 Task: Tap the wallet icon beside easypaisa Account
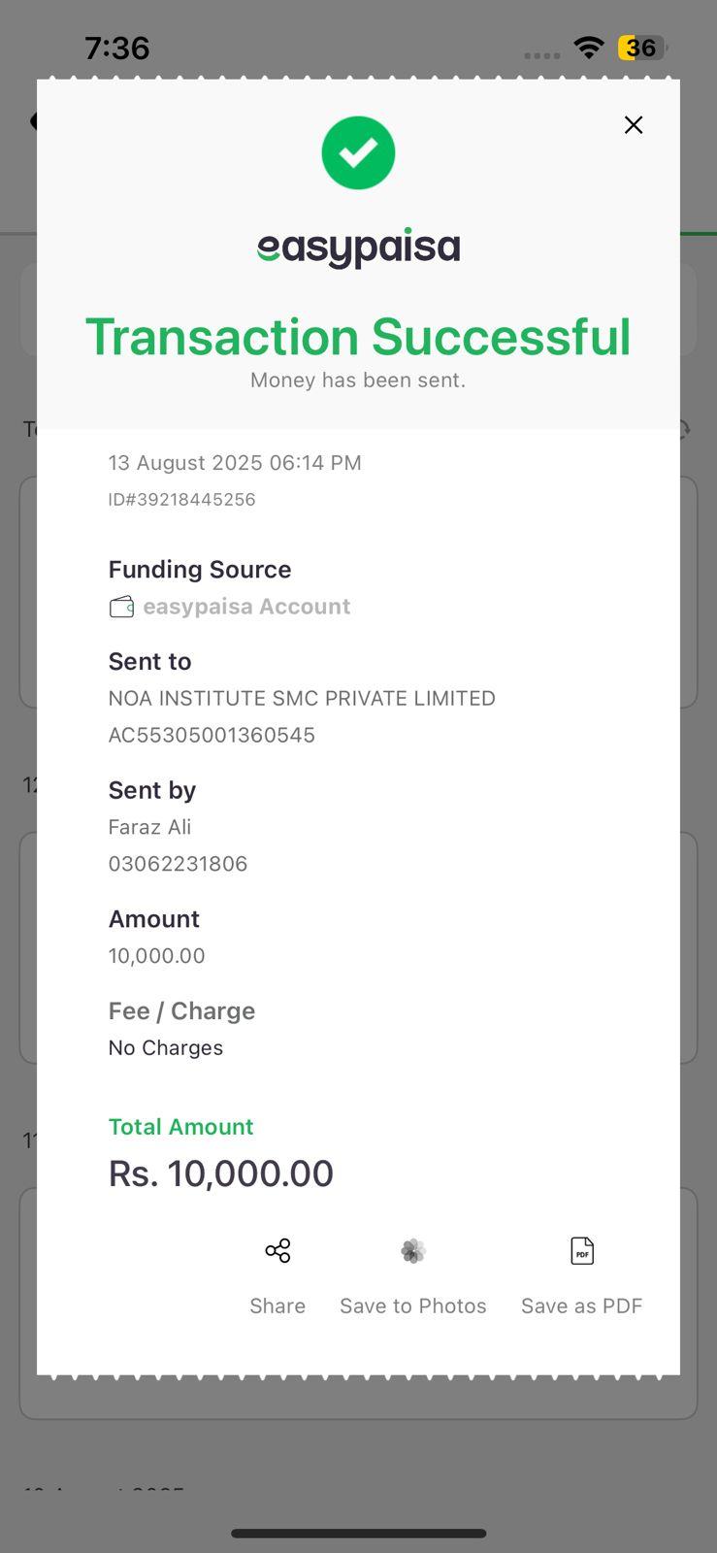click(x=121, y=608)
